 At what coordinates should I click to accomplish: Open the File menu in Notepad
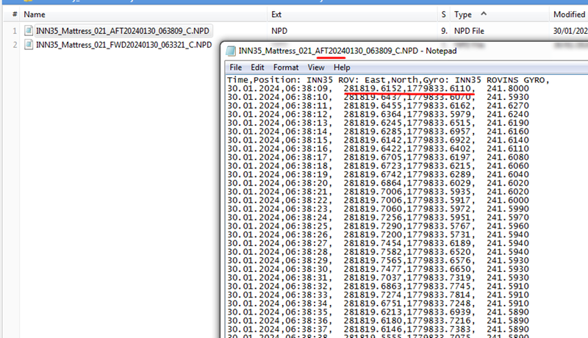coord(235,68)
